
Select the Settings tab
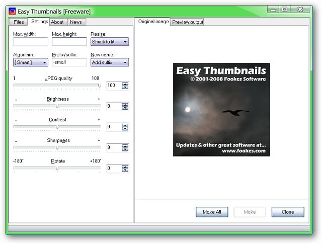pos(40,22)
